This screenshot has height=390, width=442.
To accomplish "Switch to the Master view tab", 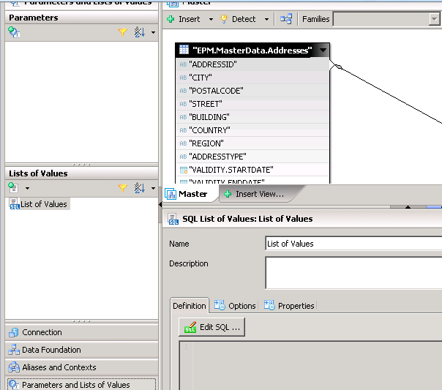I will point(190,194).
